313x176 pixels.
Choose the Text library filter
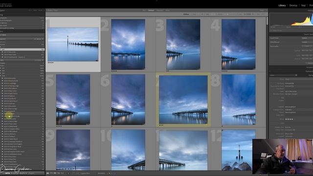pos(144,10)
